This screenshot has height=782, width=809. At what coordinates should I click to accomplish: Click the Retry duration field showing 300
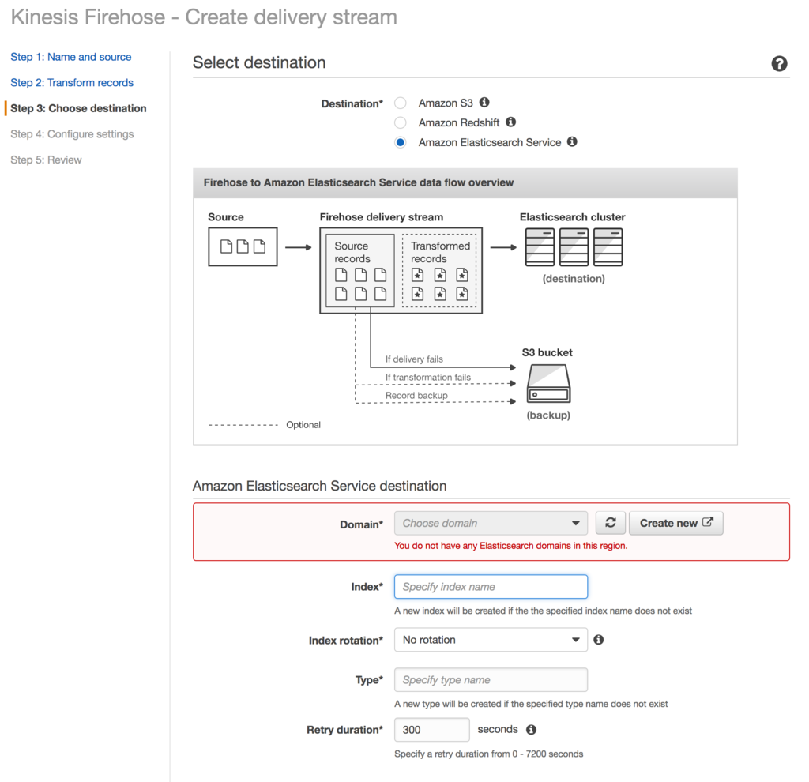point(432,729)
